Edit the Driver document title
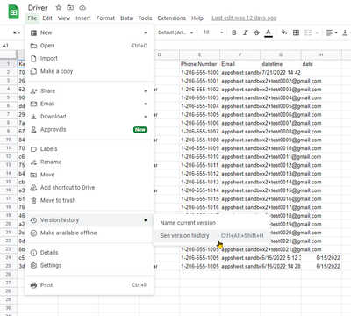This screenshot has width=351, height=316. tap(38, 8)
